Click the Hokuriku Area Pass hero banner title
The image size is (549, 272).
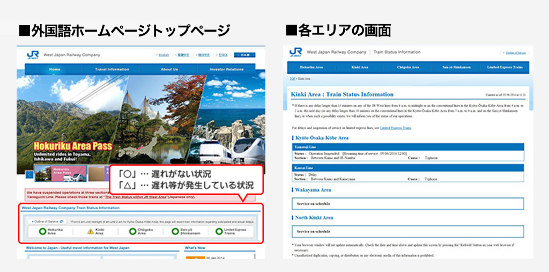(73, 146)
